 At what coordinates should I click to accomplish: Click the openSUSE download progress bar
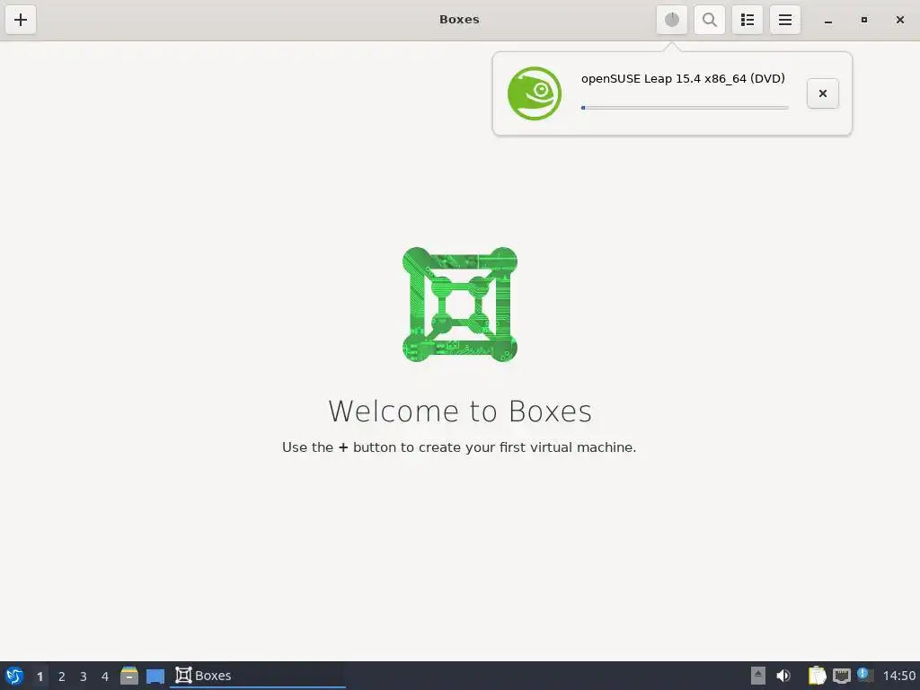685,108
